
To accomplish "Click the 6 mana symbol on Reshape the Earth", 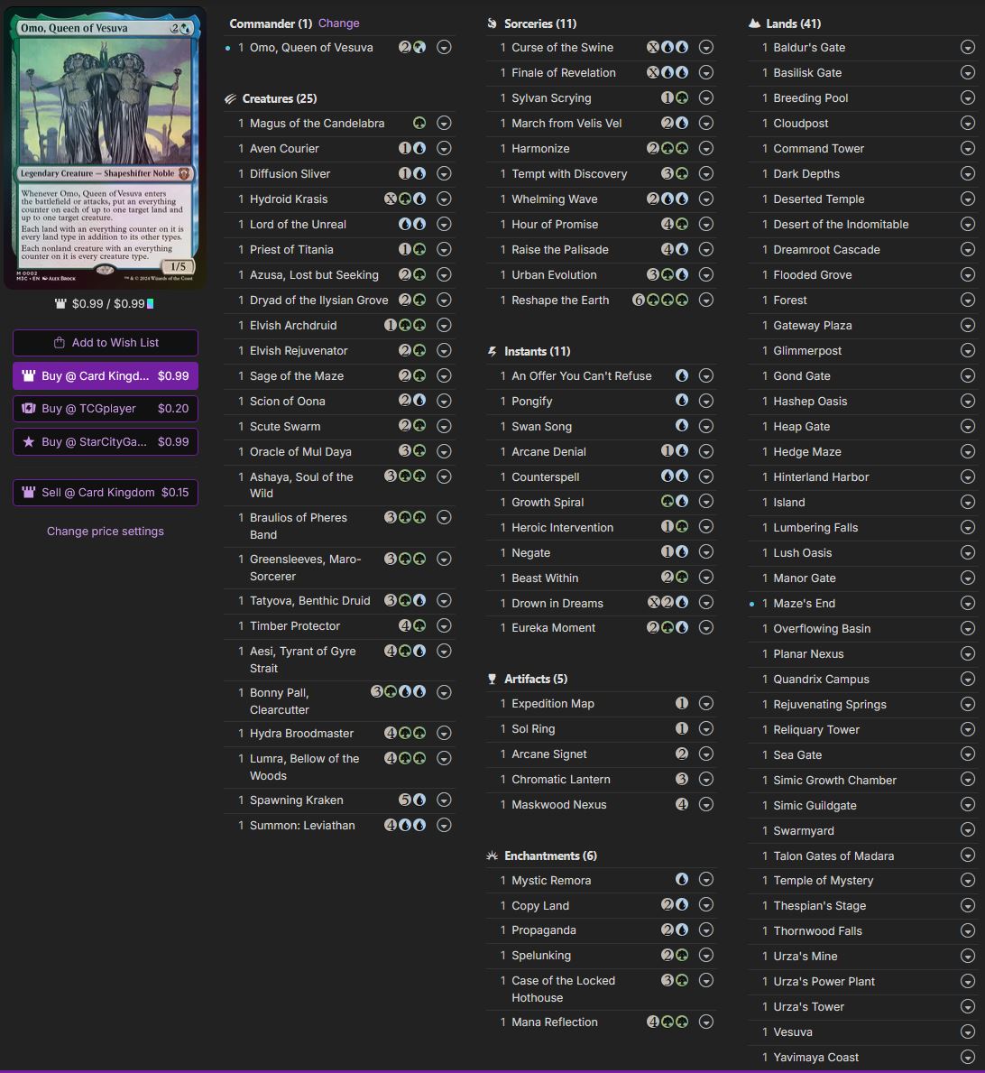I will point(639,300).
